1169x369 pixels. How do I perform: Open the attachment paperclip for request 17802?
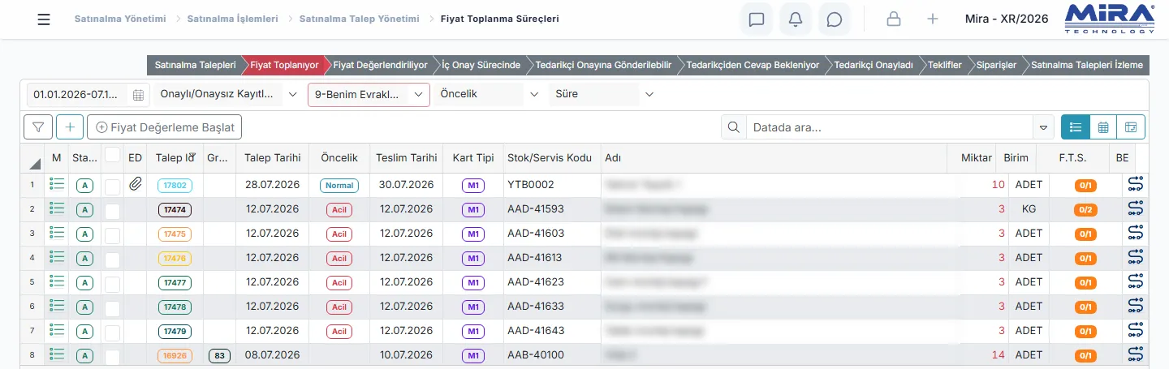(136, 185)
